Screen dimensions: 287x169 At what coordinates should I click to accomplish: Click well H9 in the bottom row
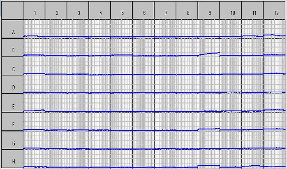209,159
